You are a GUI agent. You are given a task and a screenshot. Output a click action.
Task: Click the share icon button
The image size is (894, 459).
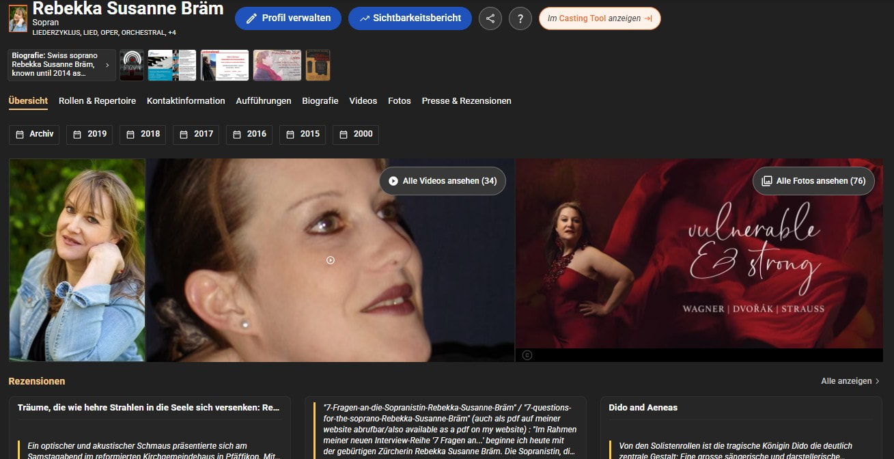click(x=490, y=18)
